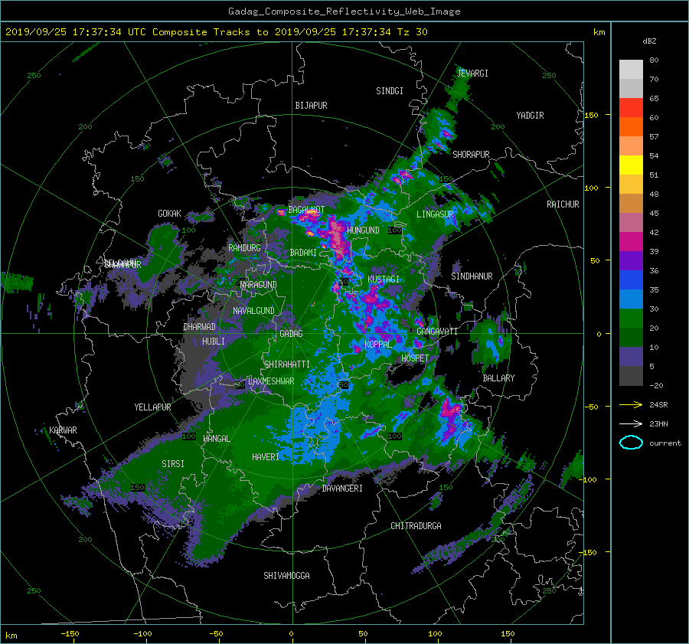Click the HANGAL city label
The height and width of the screenshot is (644, 689).
point(216,439)
